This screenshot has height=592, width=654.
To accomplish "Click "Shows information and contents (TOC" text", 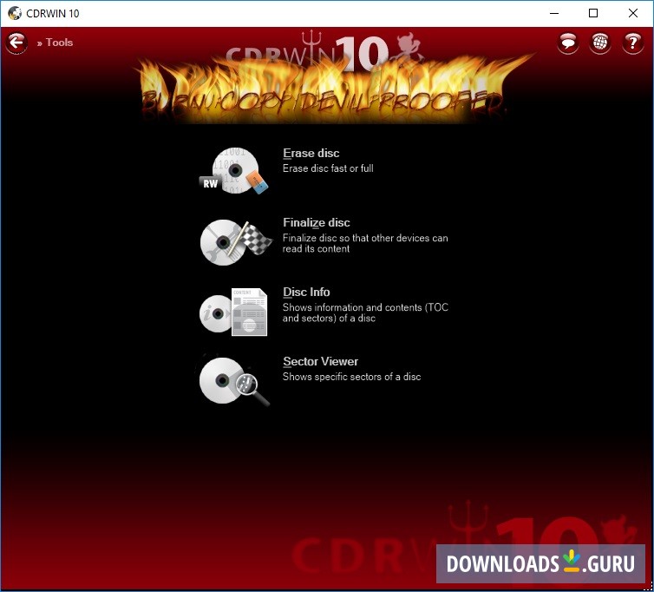I will point(365,307).
